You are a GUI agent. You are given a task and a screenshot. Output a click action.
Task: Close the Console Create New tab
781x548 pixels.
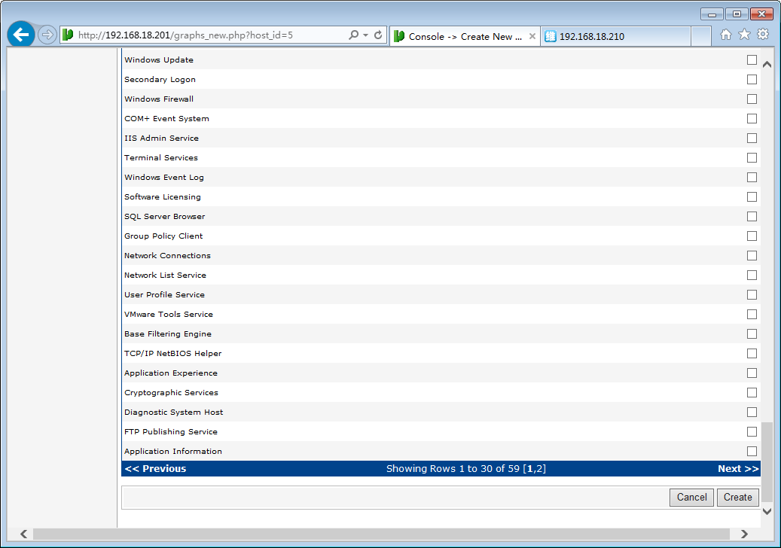click(532, 36)
